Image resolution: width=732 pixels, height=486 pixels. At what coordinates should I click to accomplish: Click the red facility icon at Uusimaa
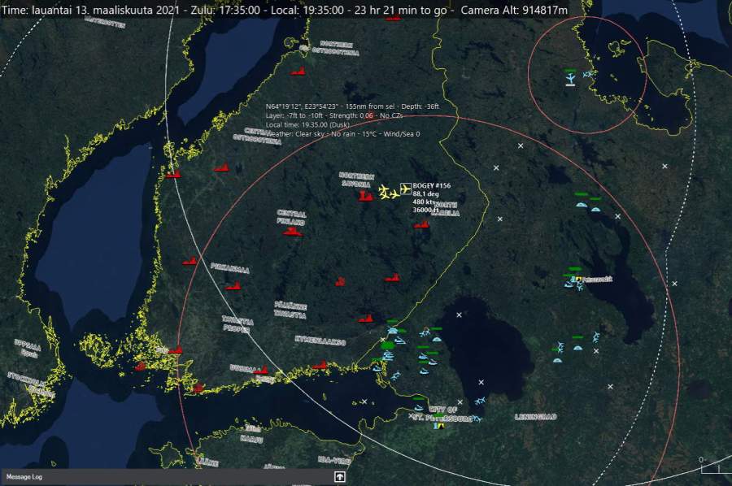tap(260, 371)
